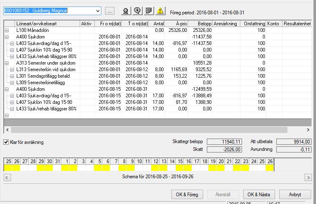Open the employee Guldberg Magnus dropdown

tap(98, 11)
